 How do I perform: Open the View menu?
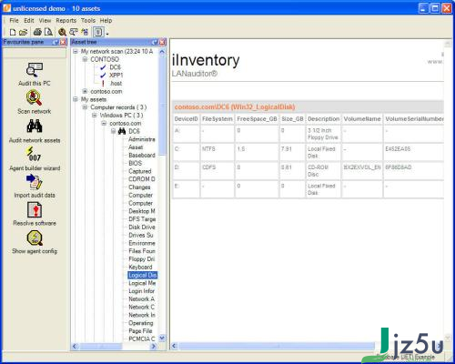45,20
